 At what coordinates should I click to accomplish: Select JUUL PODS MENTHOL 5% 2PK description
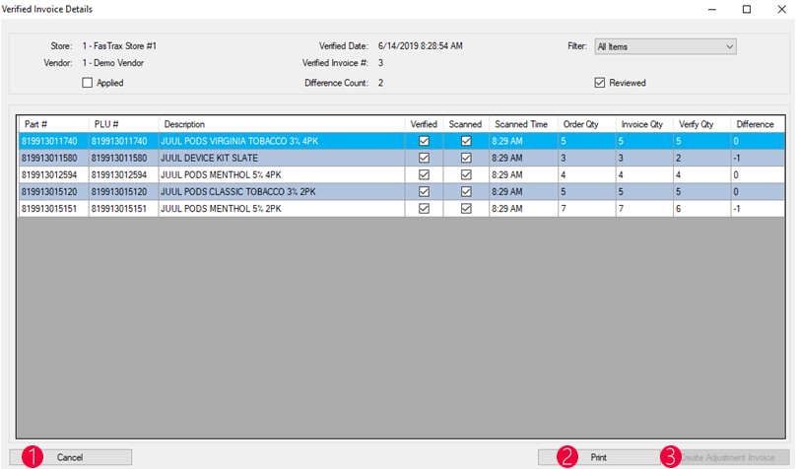point(282,208)
